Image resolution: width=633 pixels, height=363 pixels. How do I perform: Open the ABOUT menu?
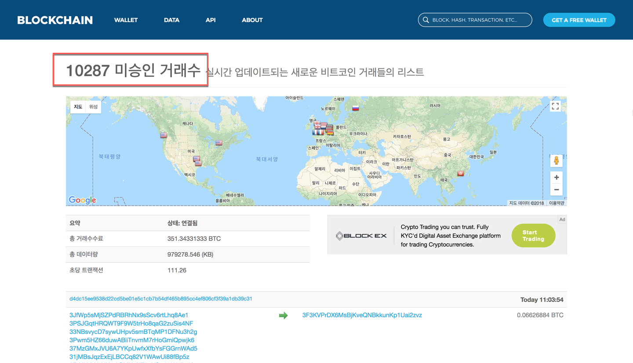click(x=252, y=20)
